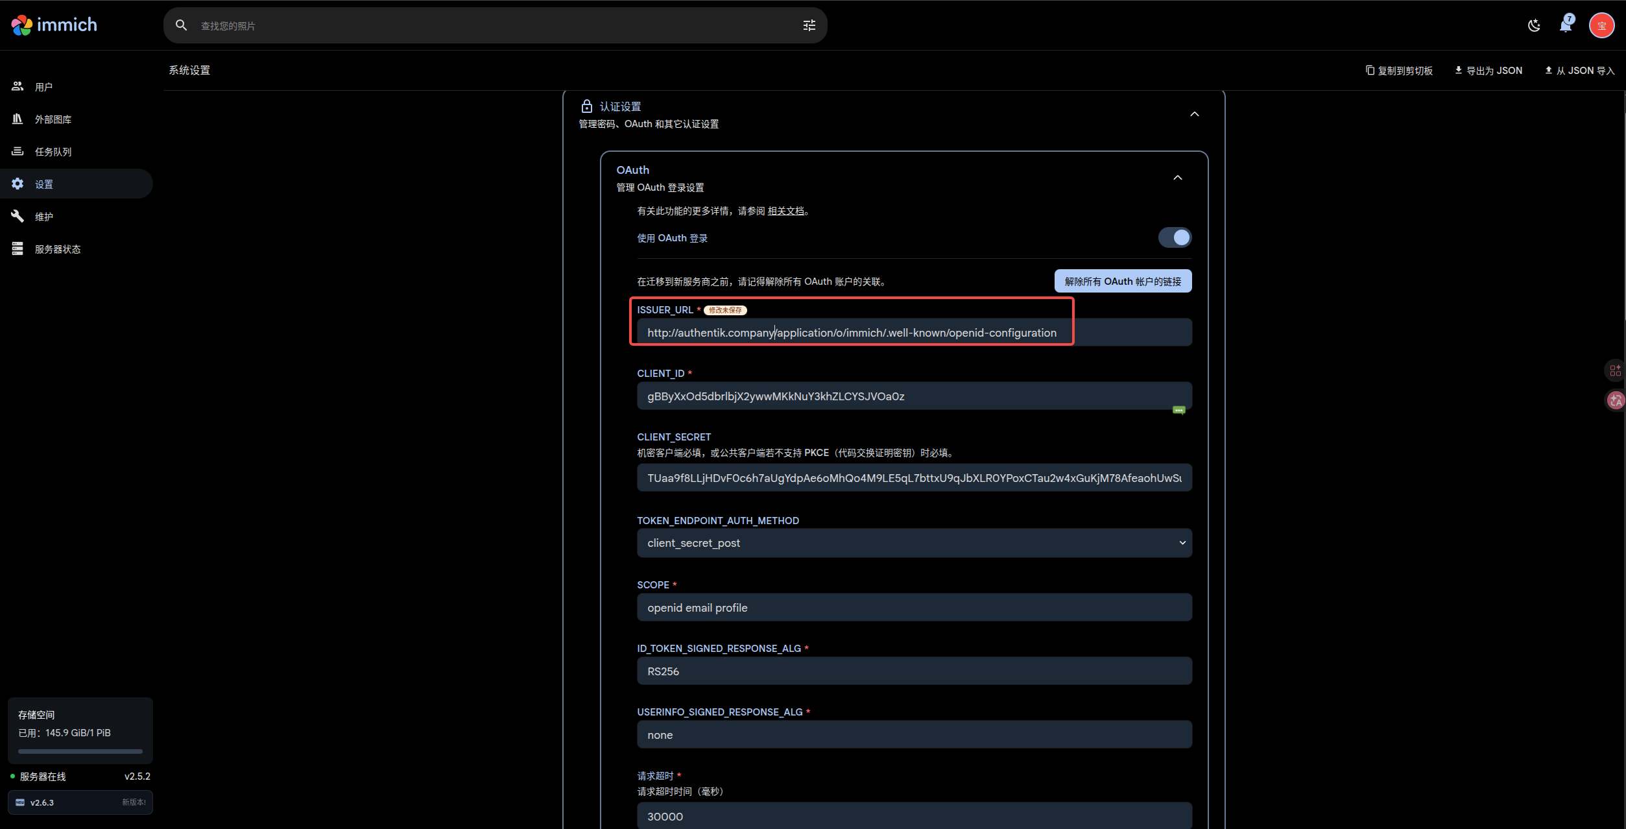Toggle the 使用 OAuth 登录 switch
This screenshot has height=829, width=1626.
pyautogui.click(x=1175, y=237)
